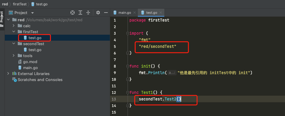Click the init function name on line 8
This screenshot has width=285, height=116.
click(146, 66)
